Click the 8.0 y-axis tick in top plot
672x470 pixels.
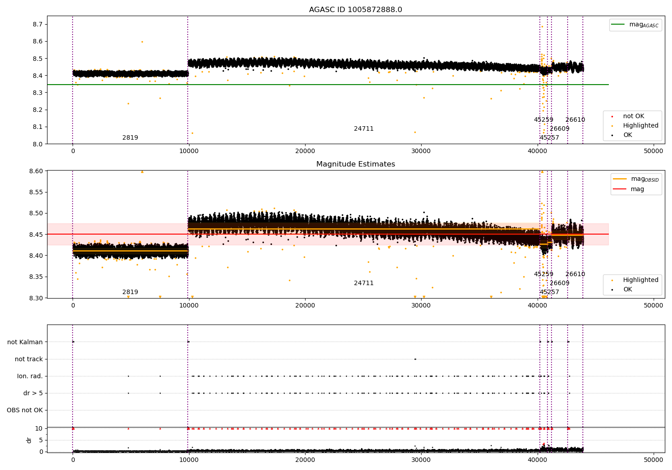[x=39, y=144]
